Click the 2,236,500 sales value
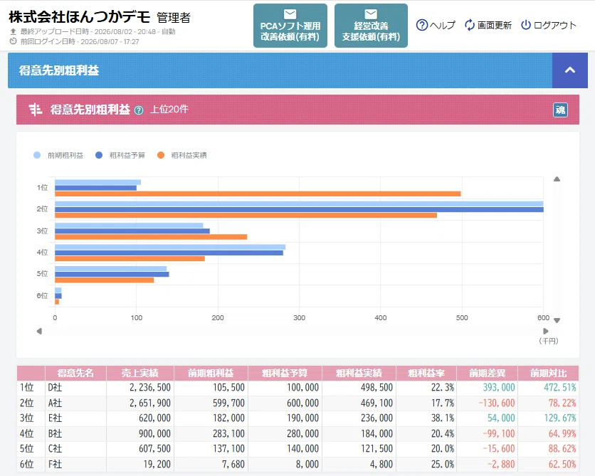The width and height of the screenshot is (595, 476). click(x=150, y=388)
